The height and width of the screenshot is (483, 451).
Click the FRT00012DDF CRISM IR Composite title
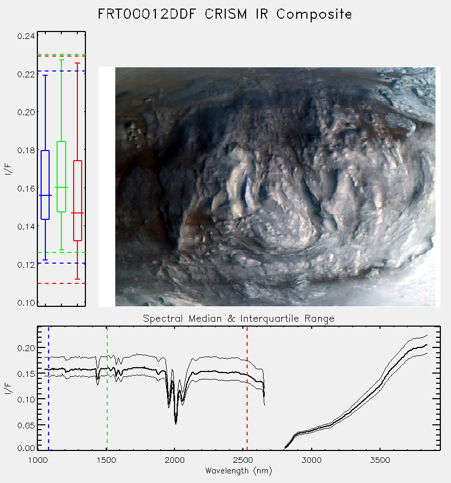(225, 14)
